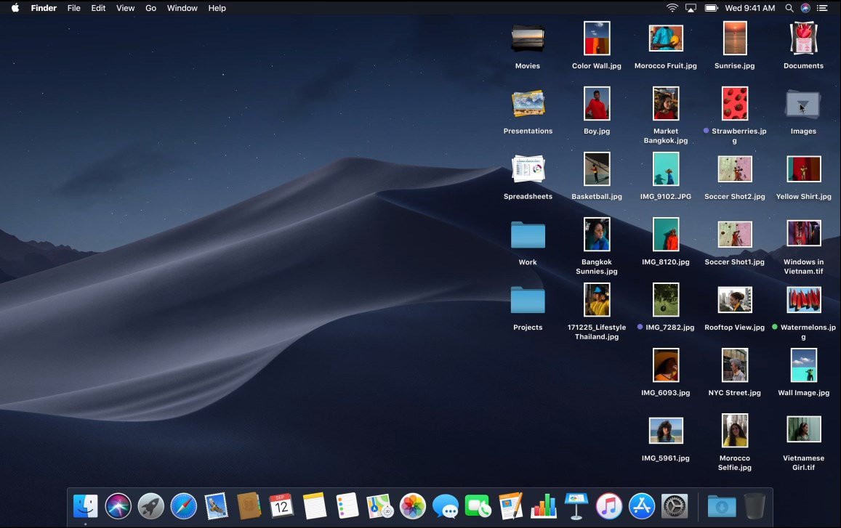Open the Finder menu

pos(44,8)
